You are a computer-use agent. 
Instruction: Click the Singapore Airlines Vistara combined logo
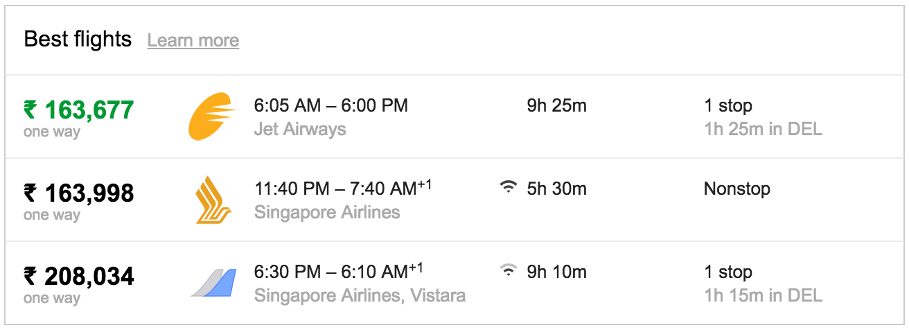pos(213,283)
